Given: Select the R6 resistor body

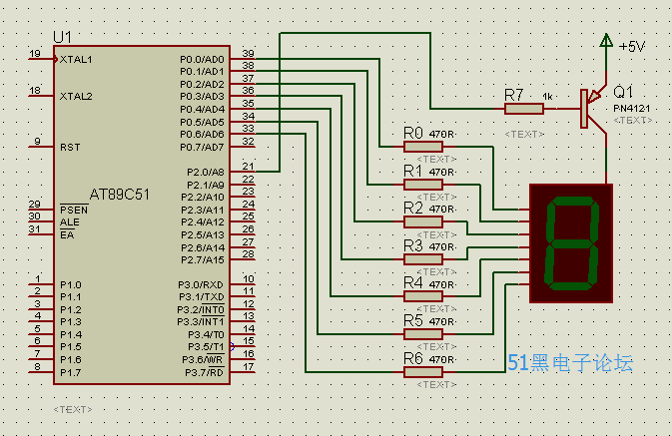Looking at the screenshot, I should (423, 372).
